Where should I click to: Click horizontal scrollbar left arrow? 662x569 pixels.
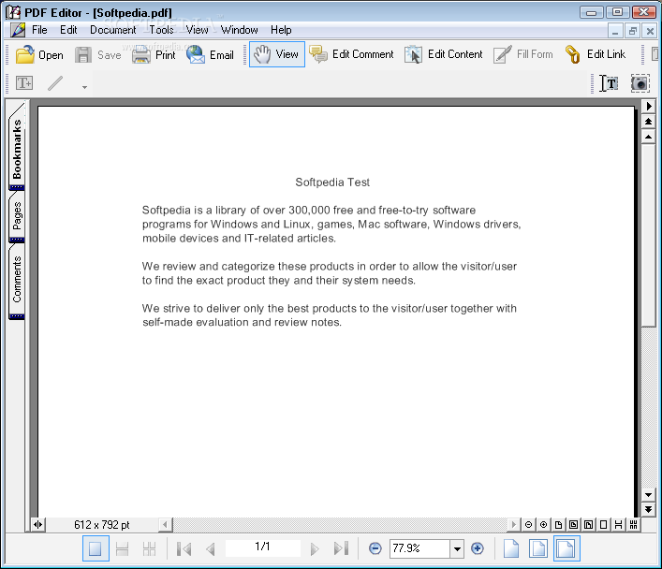click(x=165, y=525)
